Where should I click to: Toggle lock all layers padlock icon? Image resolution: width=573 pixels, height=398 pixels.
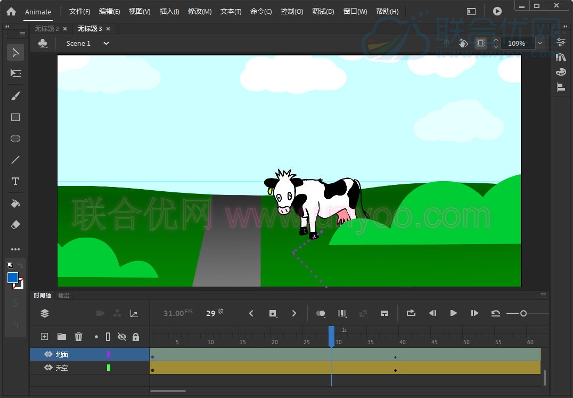136,337
